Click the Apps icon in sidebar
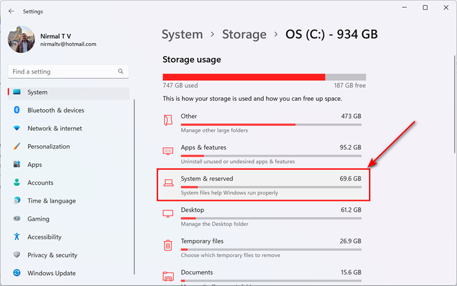Viewport: 457px width, 286px height. (x=17, y=164)
